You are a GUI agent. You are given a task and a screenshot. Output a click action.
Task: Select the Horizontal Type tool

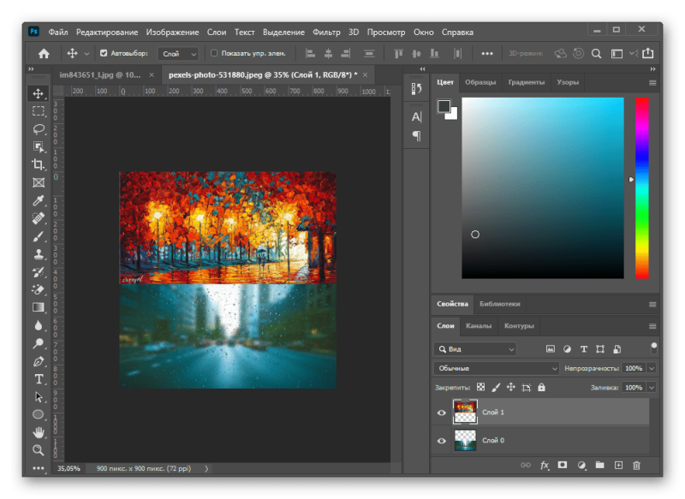click(x=39, y=379)
